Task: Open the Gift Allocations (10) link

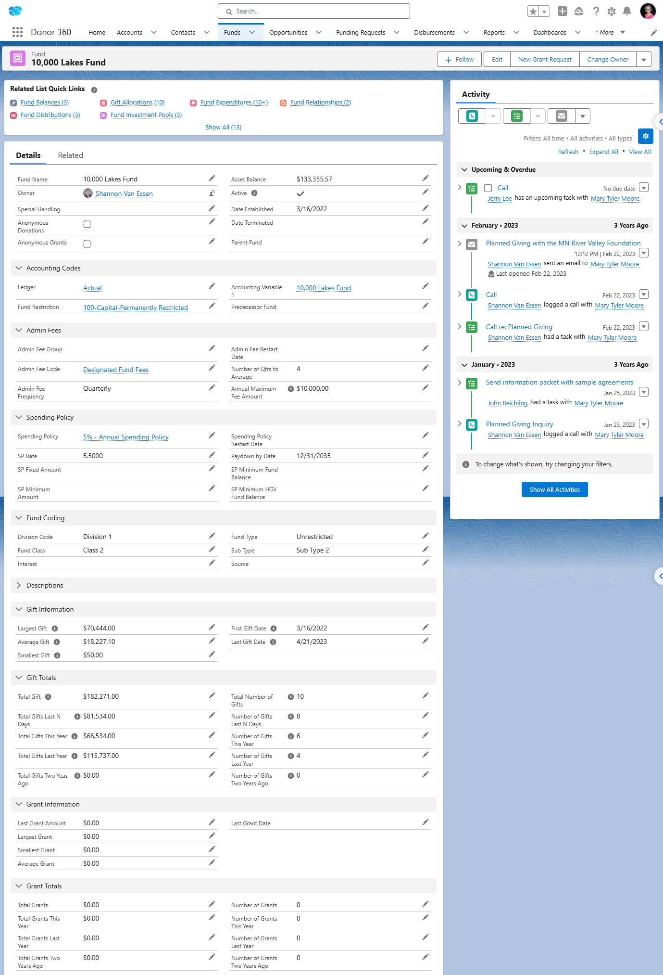Action: 138,103
